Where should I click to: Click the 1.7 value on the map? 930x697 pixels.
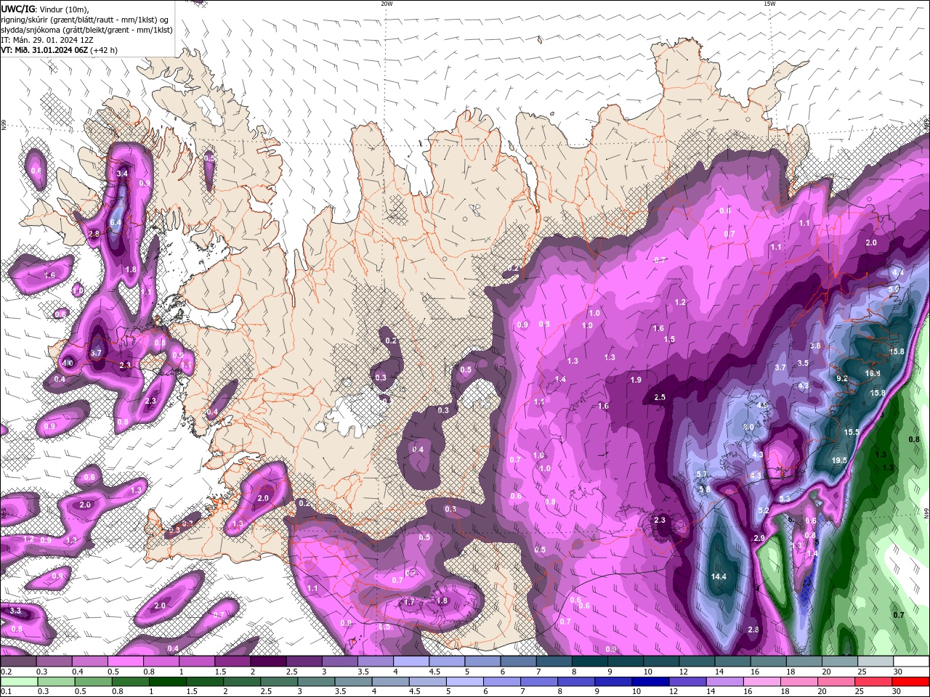click(409, 602)
